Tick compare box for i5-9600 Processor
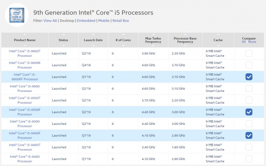266x166 pixels. (x=249, y=88)
